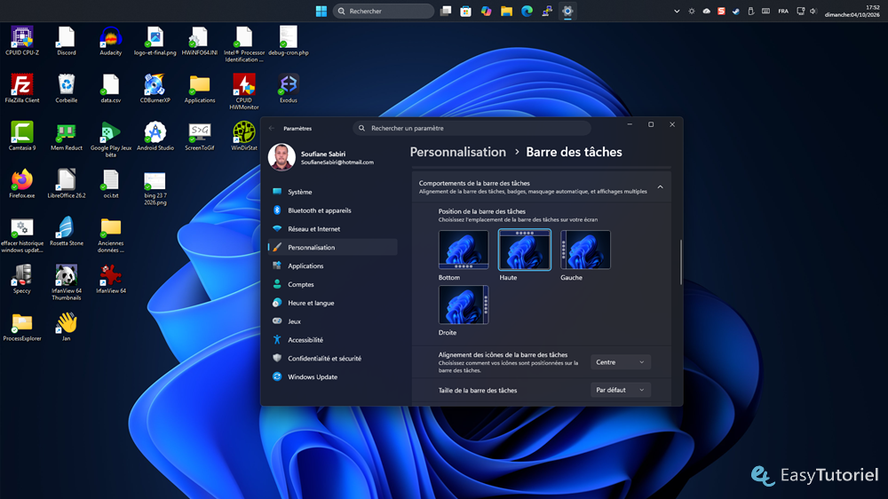
Task: Select the Android Studio desktop icon
Action: [155, 136]
